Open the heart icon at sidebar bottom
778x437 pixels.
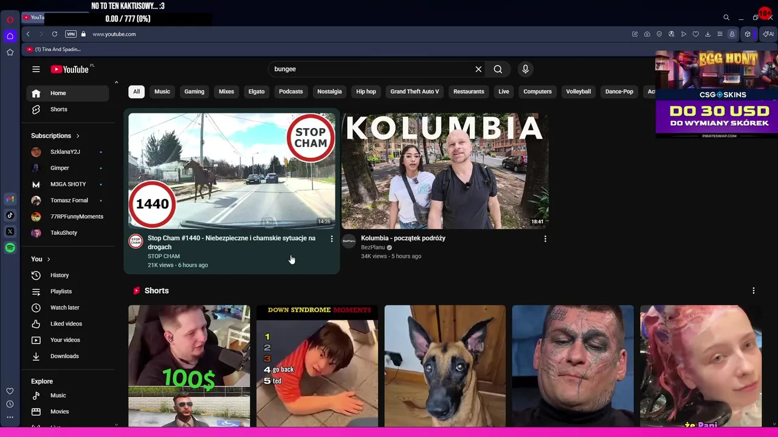click(10, 391)
